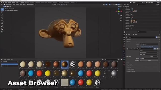This screenshot has height=90, width=161.
Task: Switch to rendered viewport shading
Action: 120,4
